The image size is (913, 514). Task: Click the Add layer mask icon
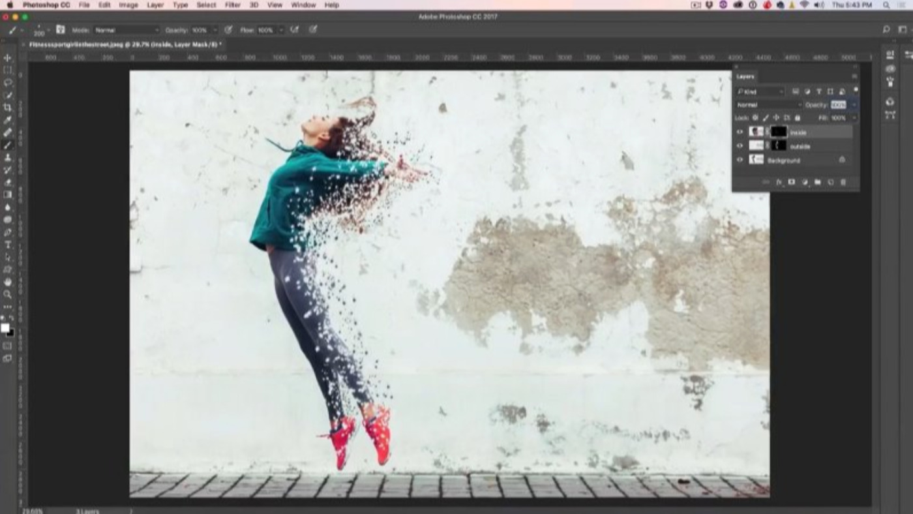pos(791,183)
